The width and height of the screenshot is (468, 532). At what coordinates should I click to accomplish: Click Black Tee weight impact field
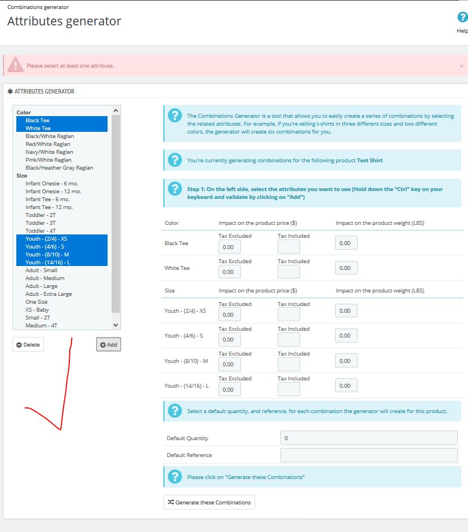click(346, 243)
